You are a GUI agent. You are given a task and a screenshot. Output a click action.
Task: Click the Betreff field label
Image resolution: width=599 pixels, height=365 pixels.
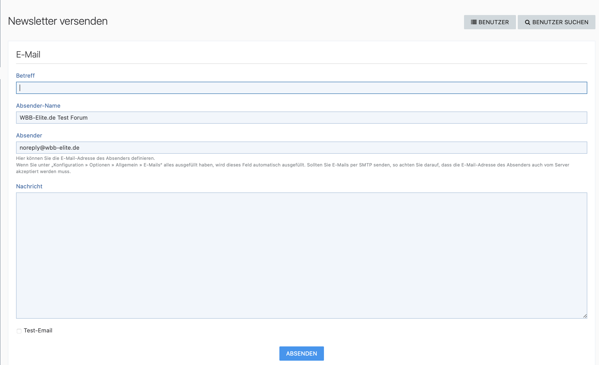click(25, 76)
